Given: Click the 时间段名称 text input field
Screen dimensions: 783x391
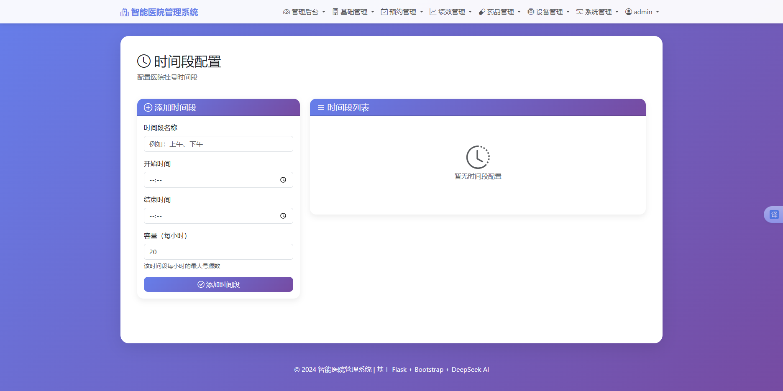Looking at the screenshot, I should (x=218, y=144).
